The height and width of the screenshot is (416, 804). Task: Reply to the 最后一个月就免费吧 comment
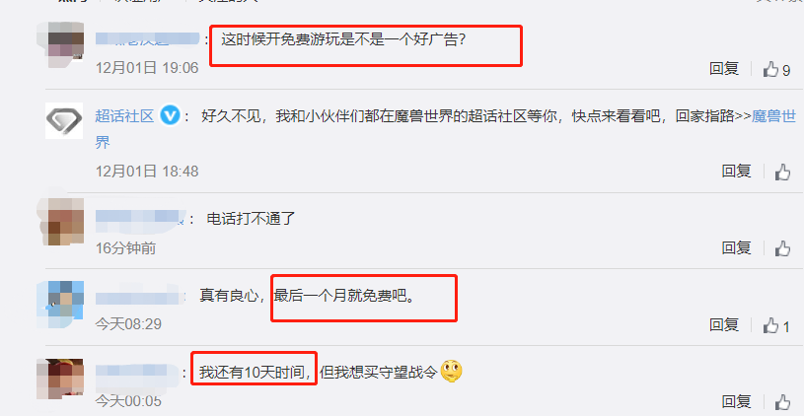click(724, 324)
